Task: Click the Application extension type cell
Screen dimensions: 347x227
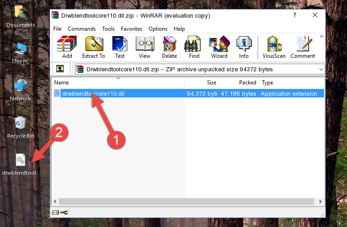Action: coord(289,93)
